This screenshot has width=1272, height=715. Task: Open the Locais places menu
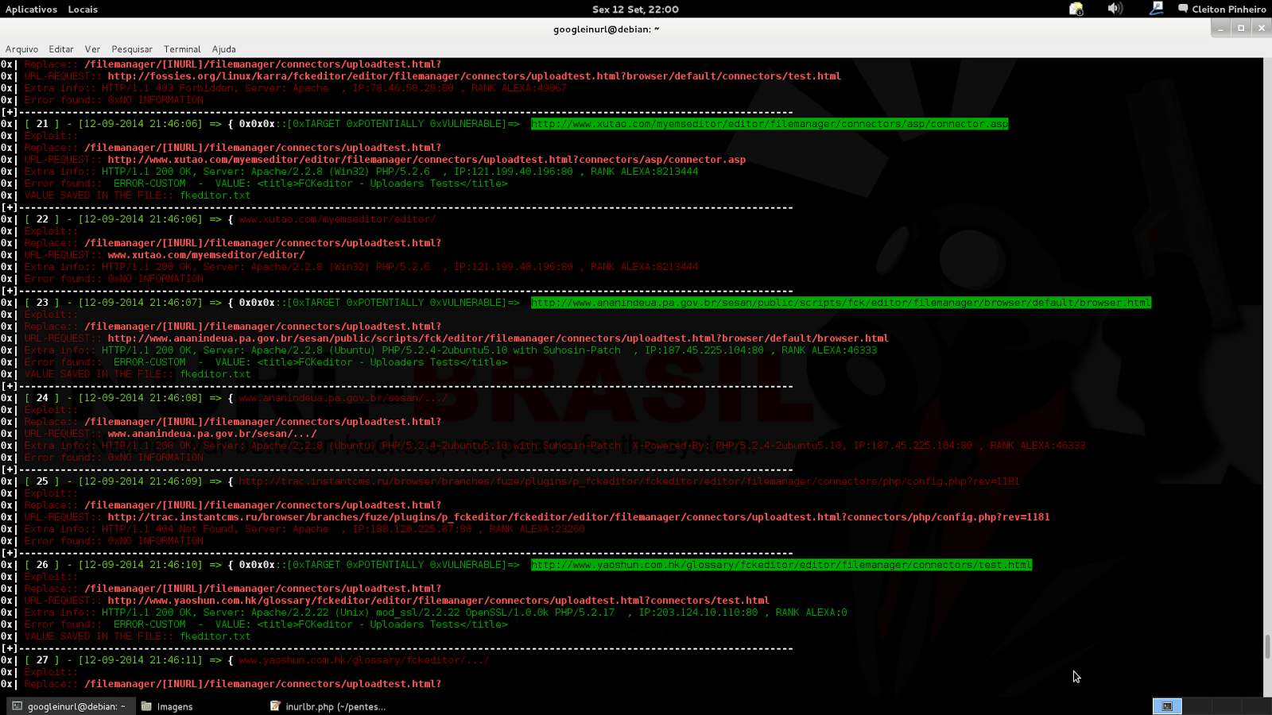pyautogui.click(x=83, y=10)
